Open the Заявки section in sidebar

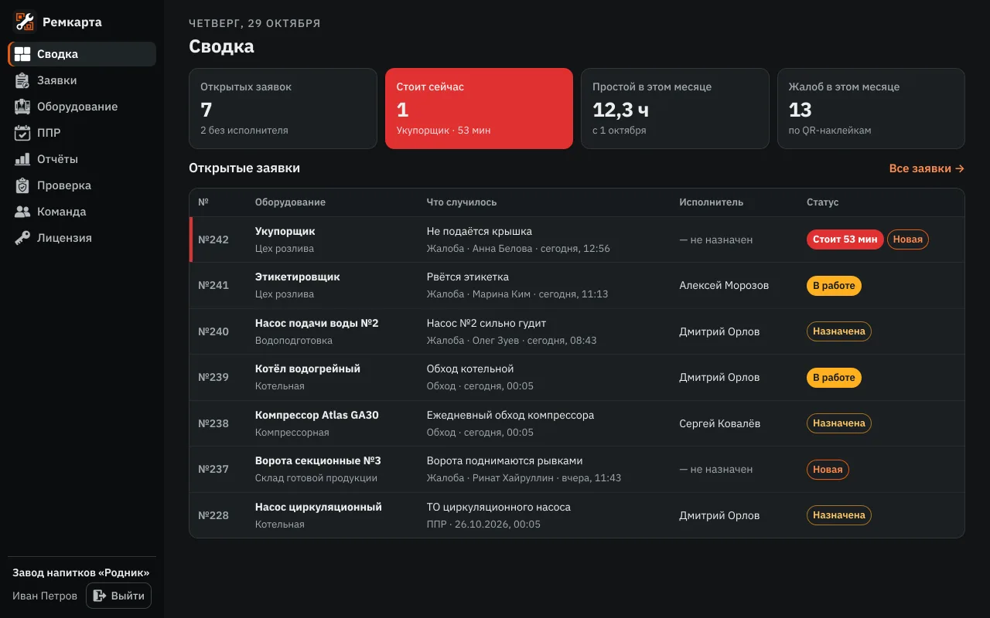coord(82,80)
